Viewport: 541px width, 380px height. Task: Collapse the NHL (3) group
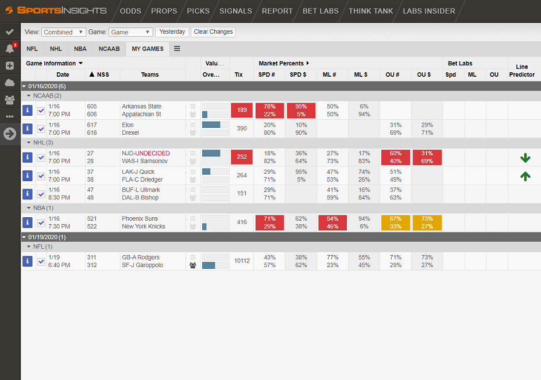point(30,143)
